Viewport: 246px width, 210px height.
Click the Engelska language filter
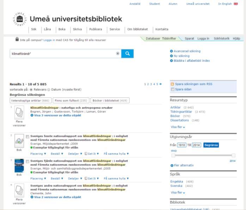[177, 181]
